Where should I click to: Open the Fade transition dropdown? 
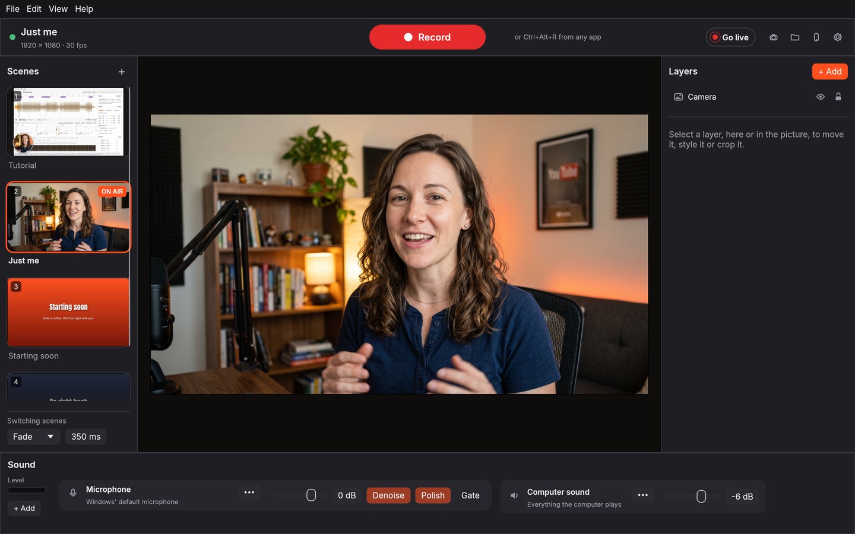(34, 437)
